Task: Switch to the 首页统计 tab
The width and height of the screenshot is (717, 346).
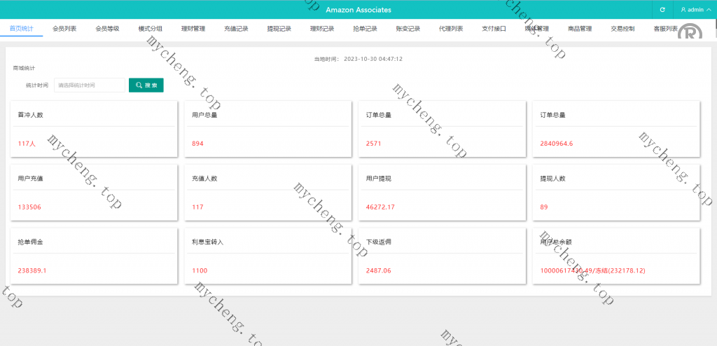Action: click(x=22, y=29)
